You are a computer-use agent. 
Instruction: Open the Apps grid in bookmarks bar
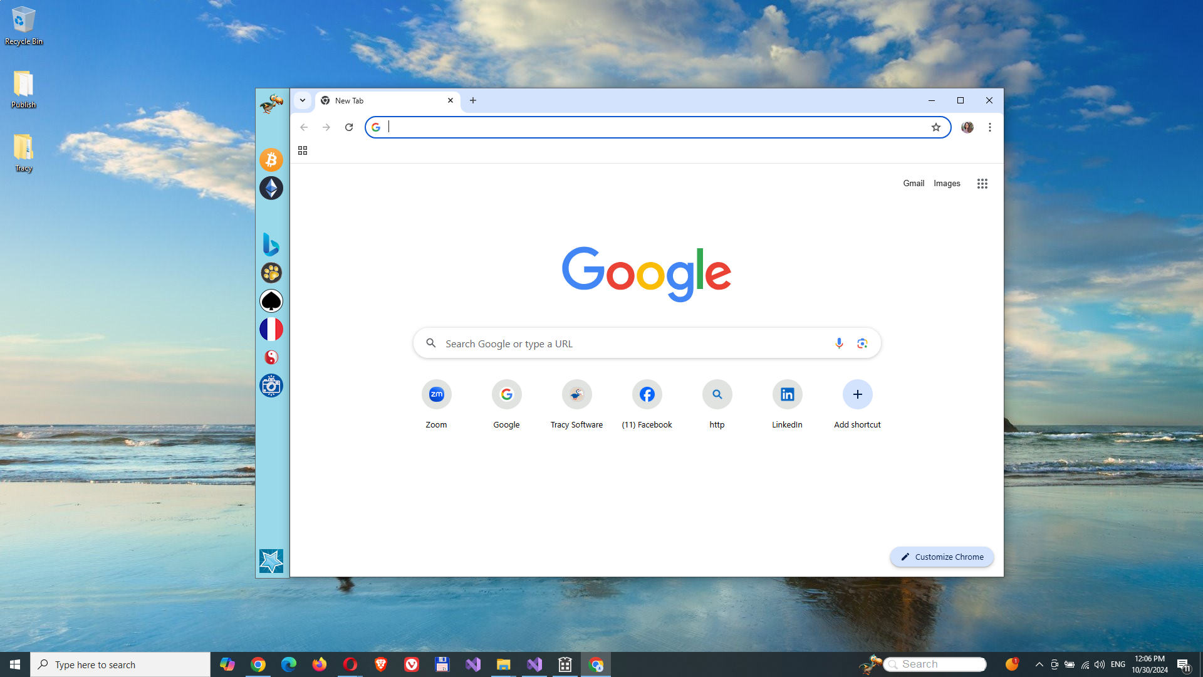[303, 150]
